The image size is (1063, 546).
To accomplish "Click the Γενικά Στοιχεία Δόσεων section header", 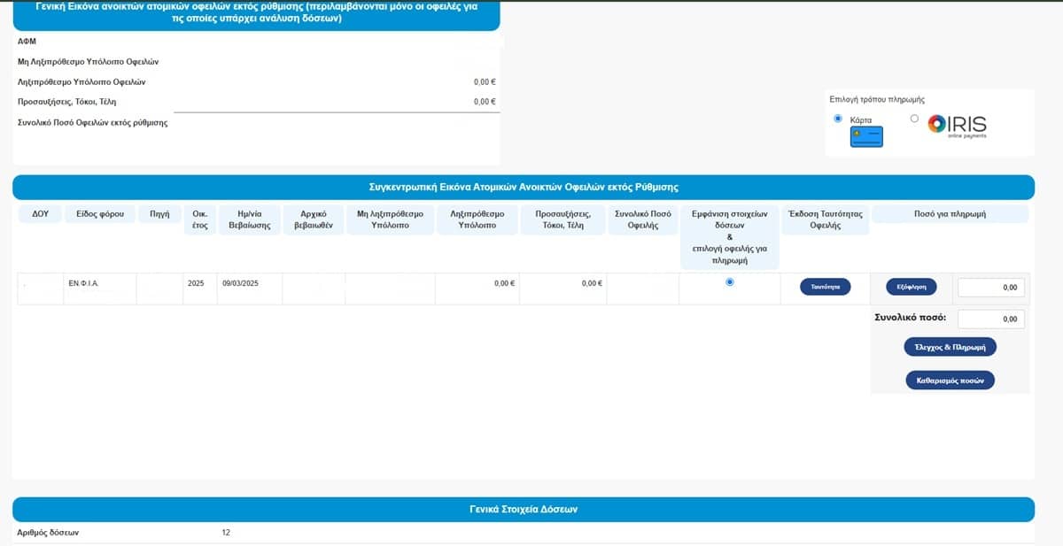I will tap(524, 510).
